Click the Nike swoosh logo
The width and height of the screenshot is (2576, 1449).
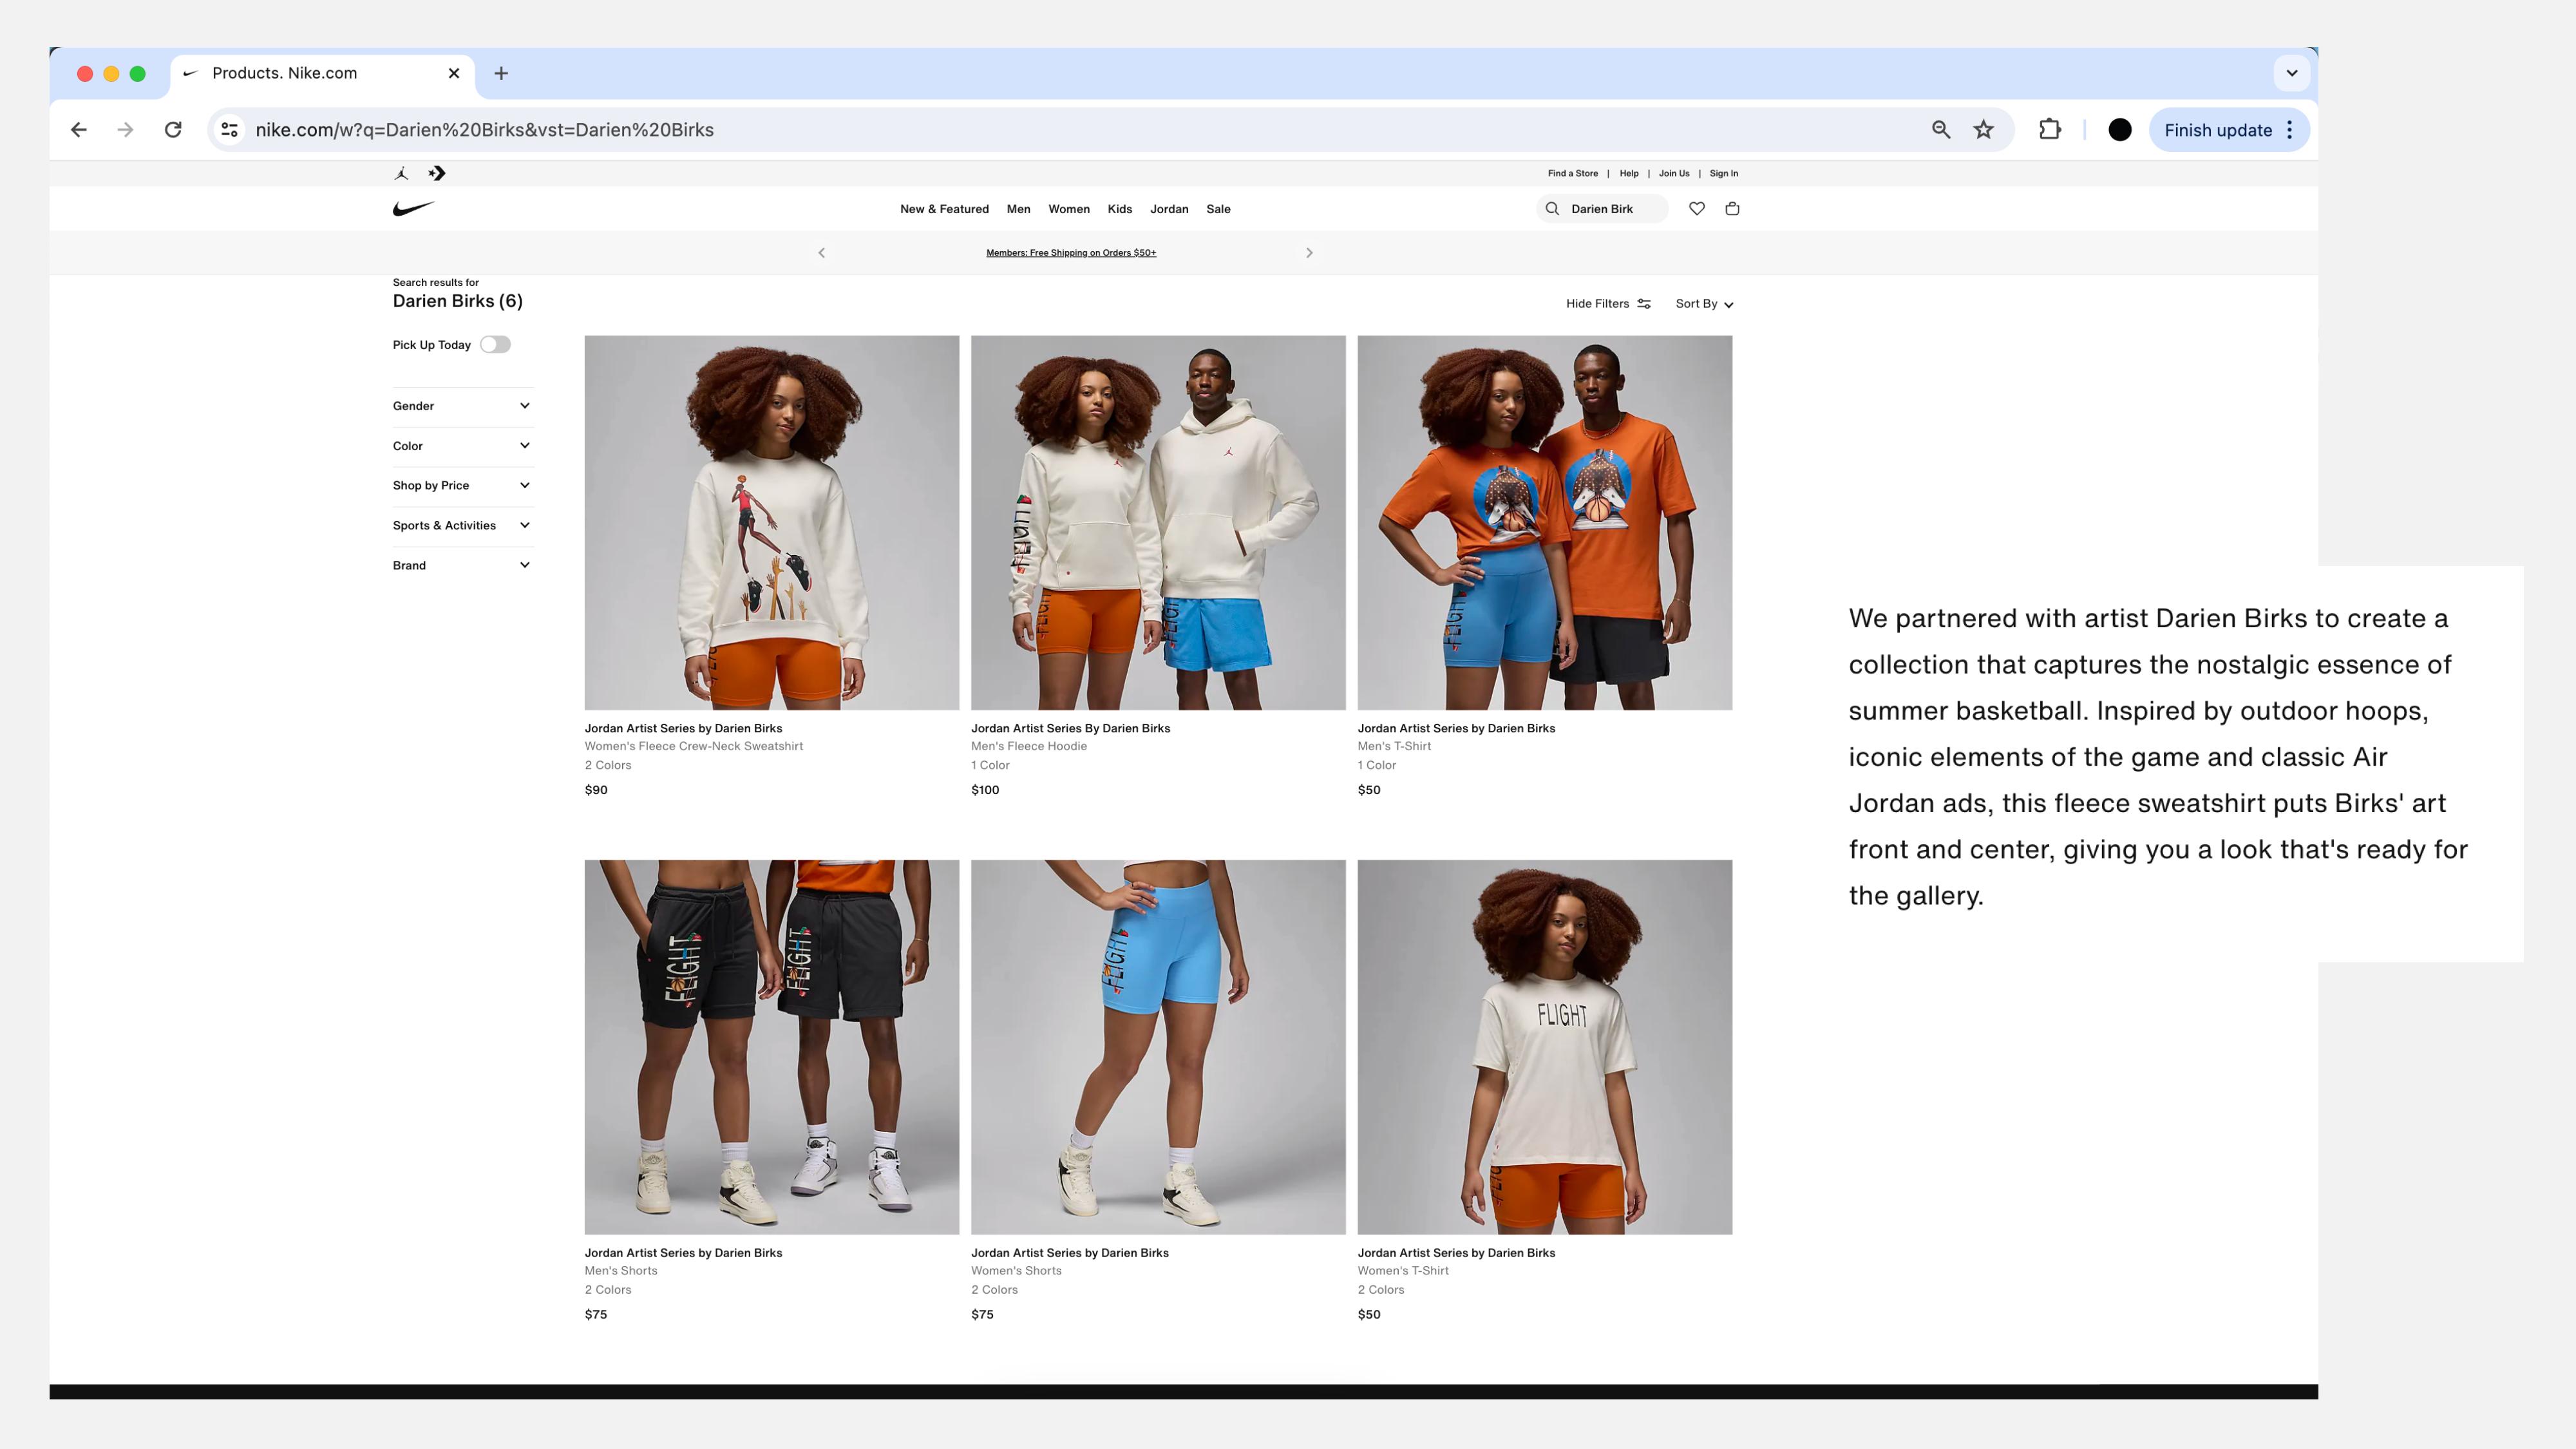pyautogui.click(x=413, y=208)
